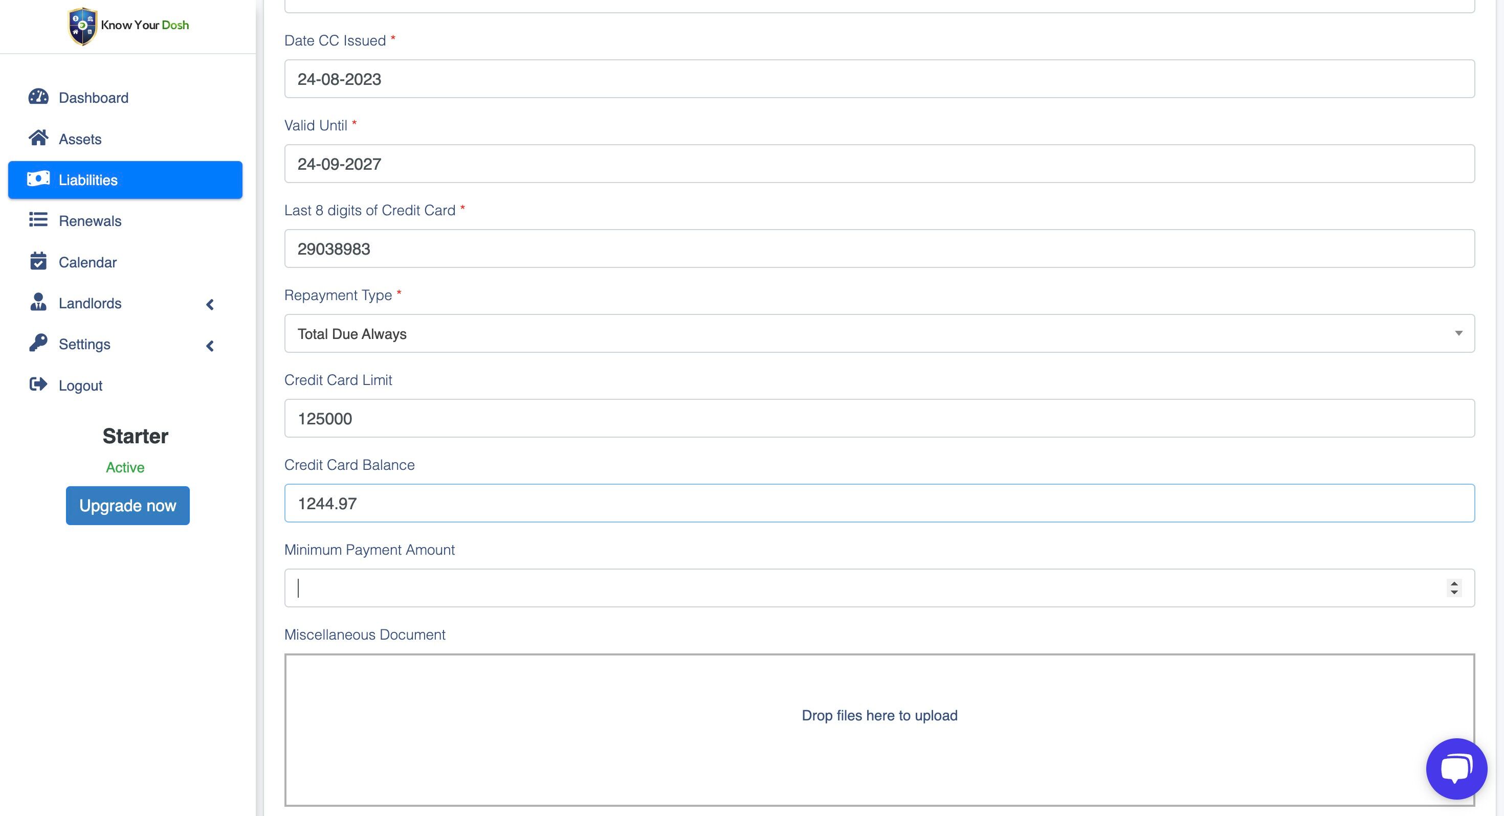Click the Liabilities money icon
1504x816 pixels.
[38, 179]
